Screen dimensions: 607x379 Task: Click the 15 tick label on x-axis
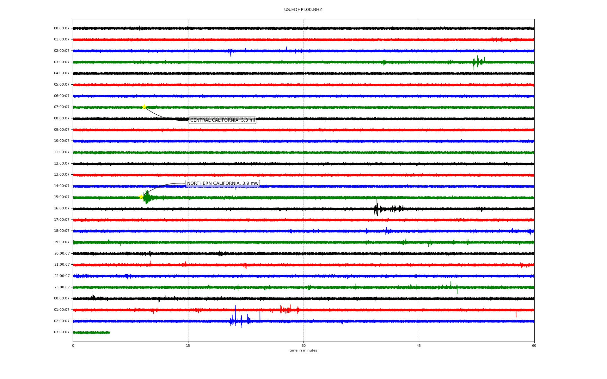tap(188, 346)
